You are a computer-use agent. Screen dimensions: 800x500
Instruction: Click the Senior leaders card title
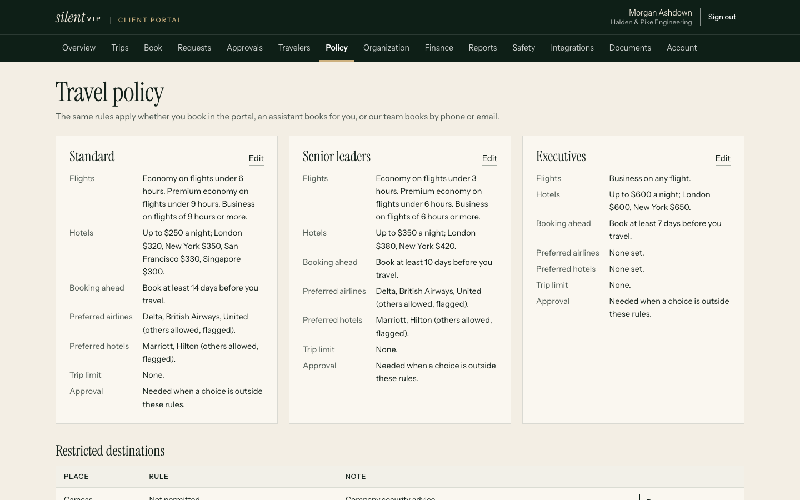coord(337,157)
